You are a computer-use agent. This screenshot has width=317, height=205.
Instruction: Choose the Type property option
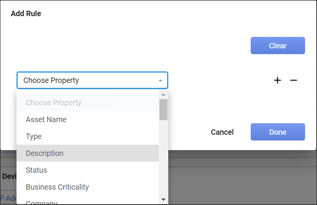point(34,136)
